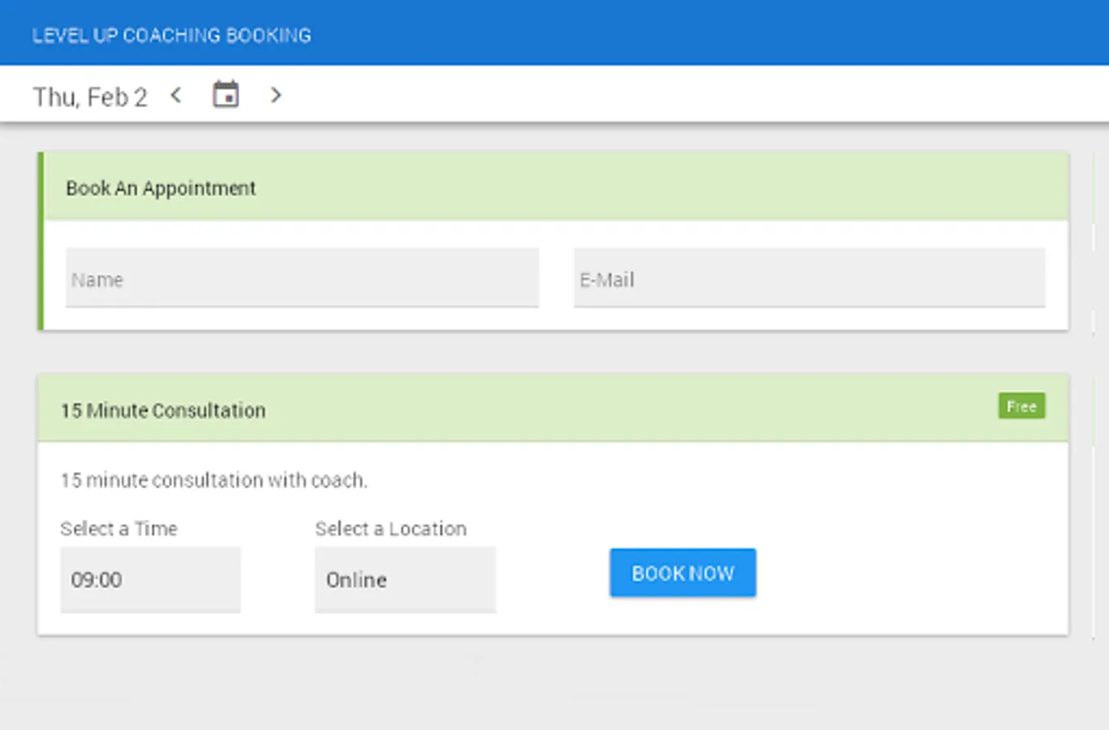Click the green accent bar on the appointment card
Image resolution: width=1109 pixels, height=730 pixels.
click(41, 241)
